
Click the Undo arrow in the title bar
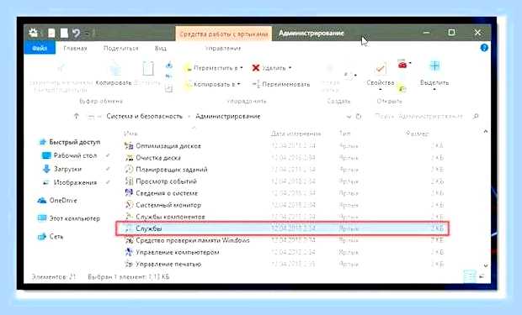click(77, 33)
